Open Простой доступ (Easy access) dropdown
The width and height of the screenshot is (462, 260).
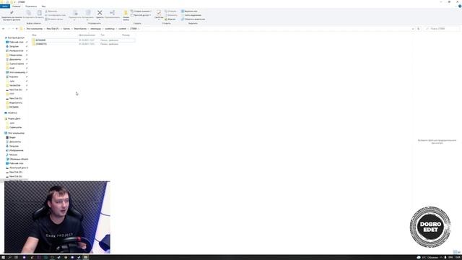(x=141, y=15)
